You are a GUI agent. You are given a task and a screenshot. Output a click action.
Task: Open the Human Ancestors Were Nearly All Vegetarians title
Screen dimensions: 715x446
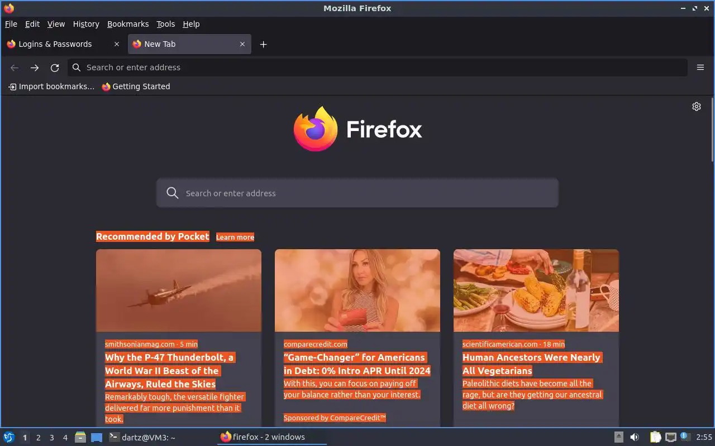531,364
